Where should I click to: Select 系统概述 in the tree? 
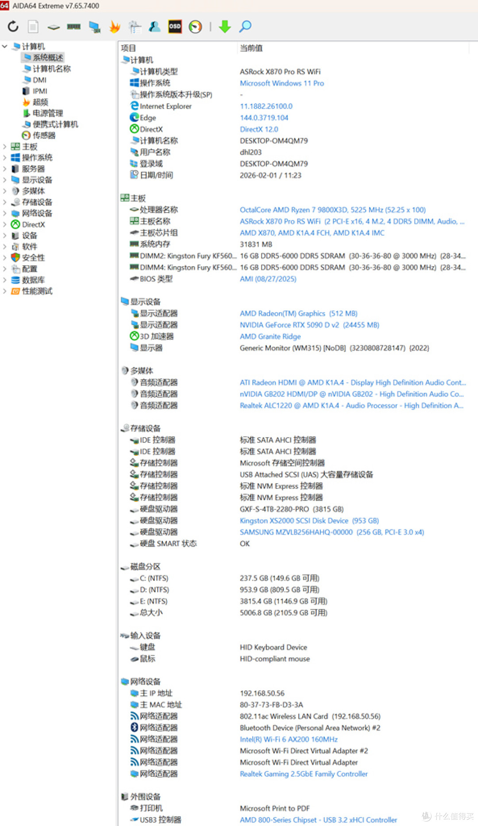tap(43, 58)
